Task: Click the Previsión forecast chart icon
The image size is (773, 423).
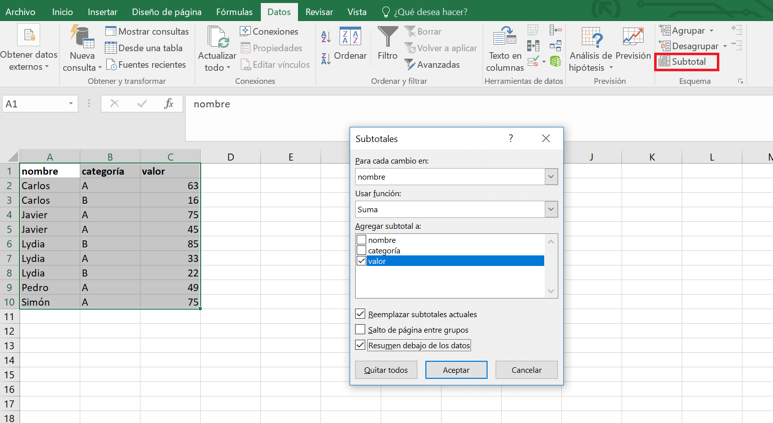Action: click(633, 37)
